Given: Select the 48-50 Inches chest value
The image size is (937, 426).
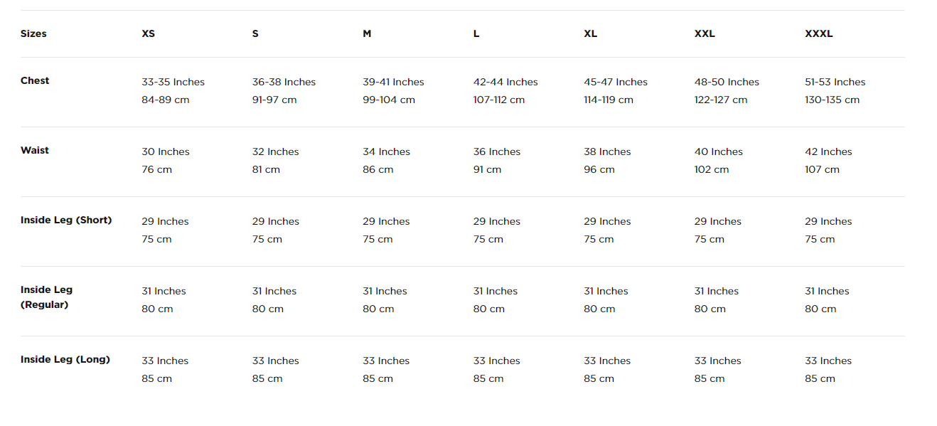Looking at the screenshot, I should pos(727,82).
